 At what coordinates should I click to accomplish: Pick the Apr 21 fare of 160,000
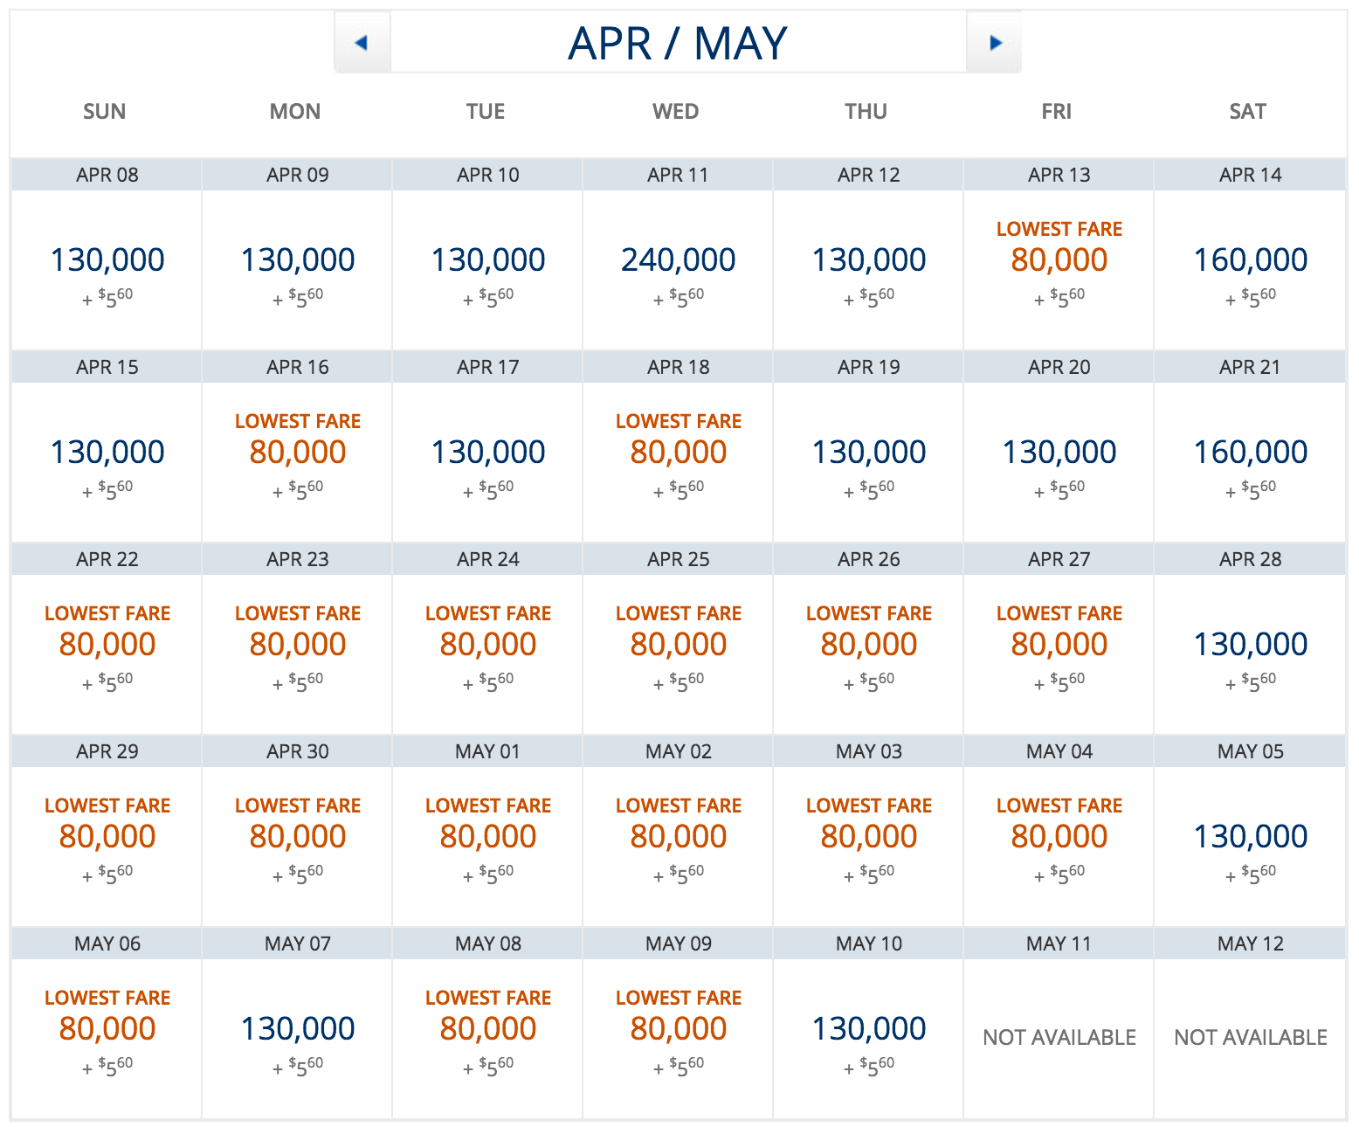click(1250, 453)
